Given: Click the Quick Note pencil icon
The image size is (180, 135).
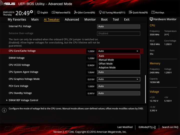Looking at the screenshot, I should [130, 12].
